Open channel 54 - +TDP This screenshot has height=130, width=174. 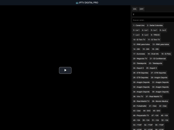point(148,125)
